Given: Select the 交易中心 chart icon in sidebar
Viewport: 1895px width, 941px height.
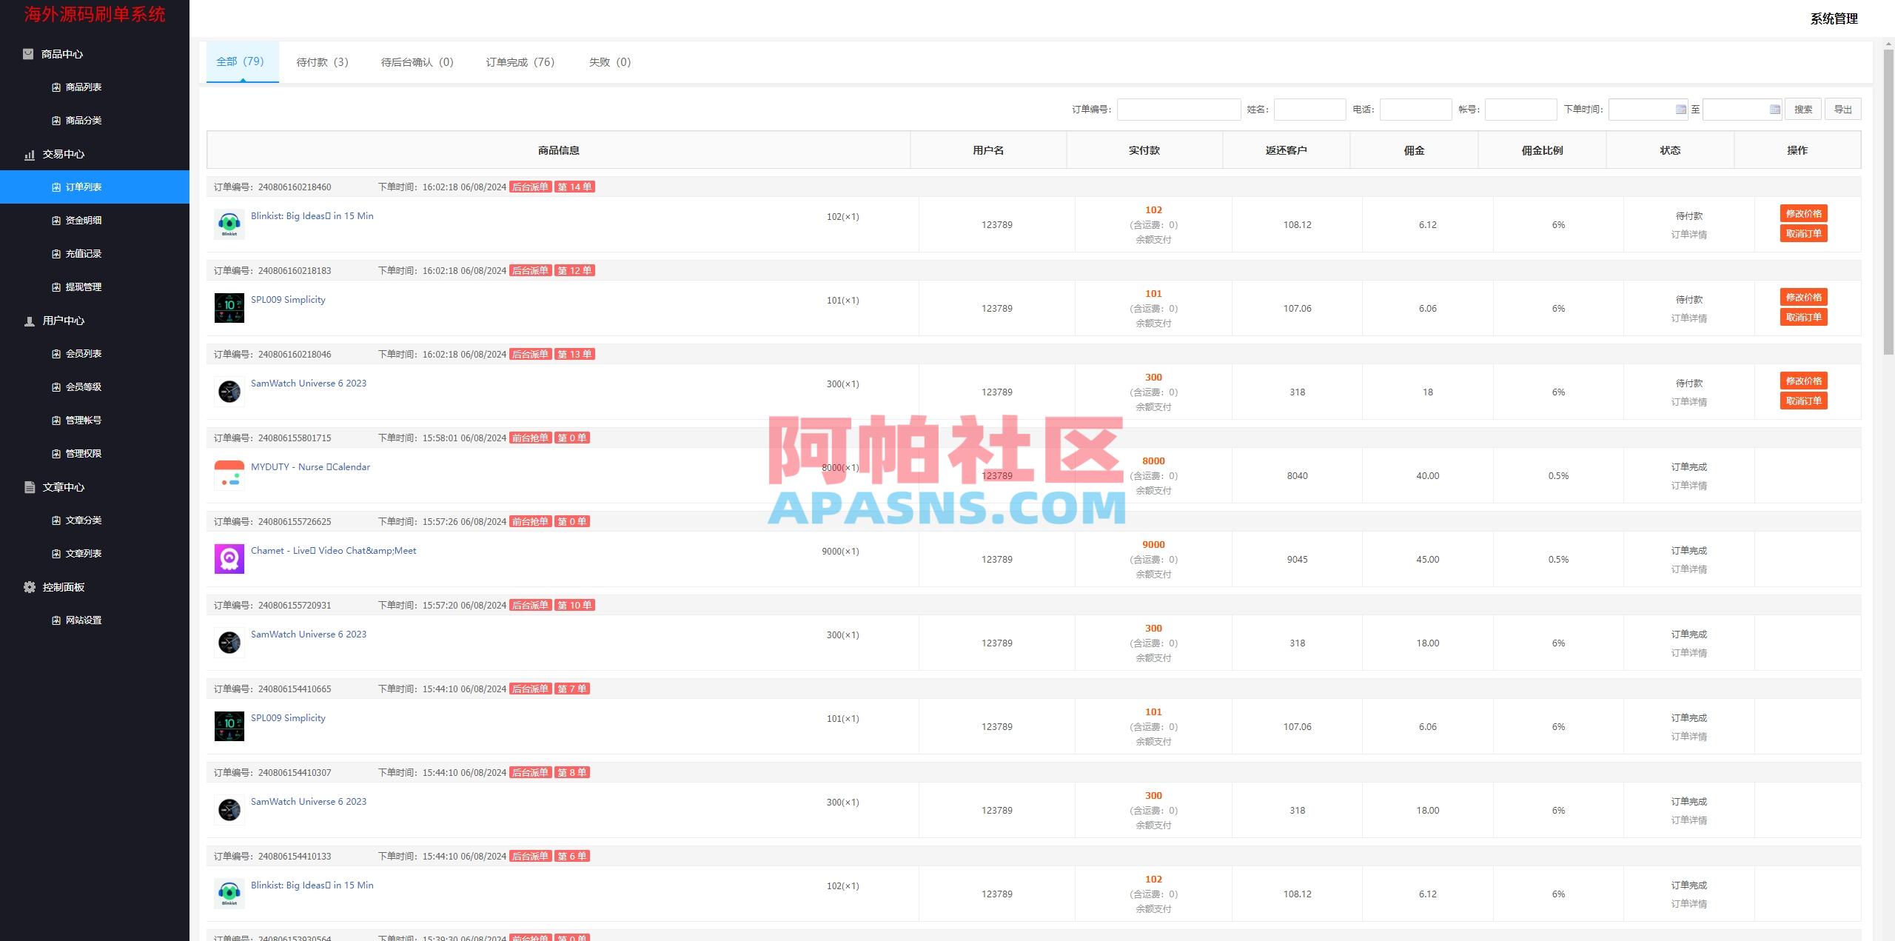Looking at the screenshot, I should 28,154.
